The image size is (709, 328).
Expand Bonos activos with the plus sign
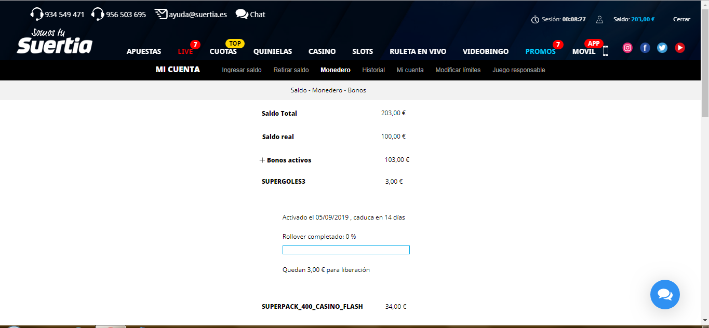(x=262, y=160)
